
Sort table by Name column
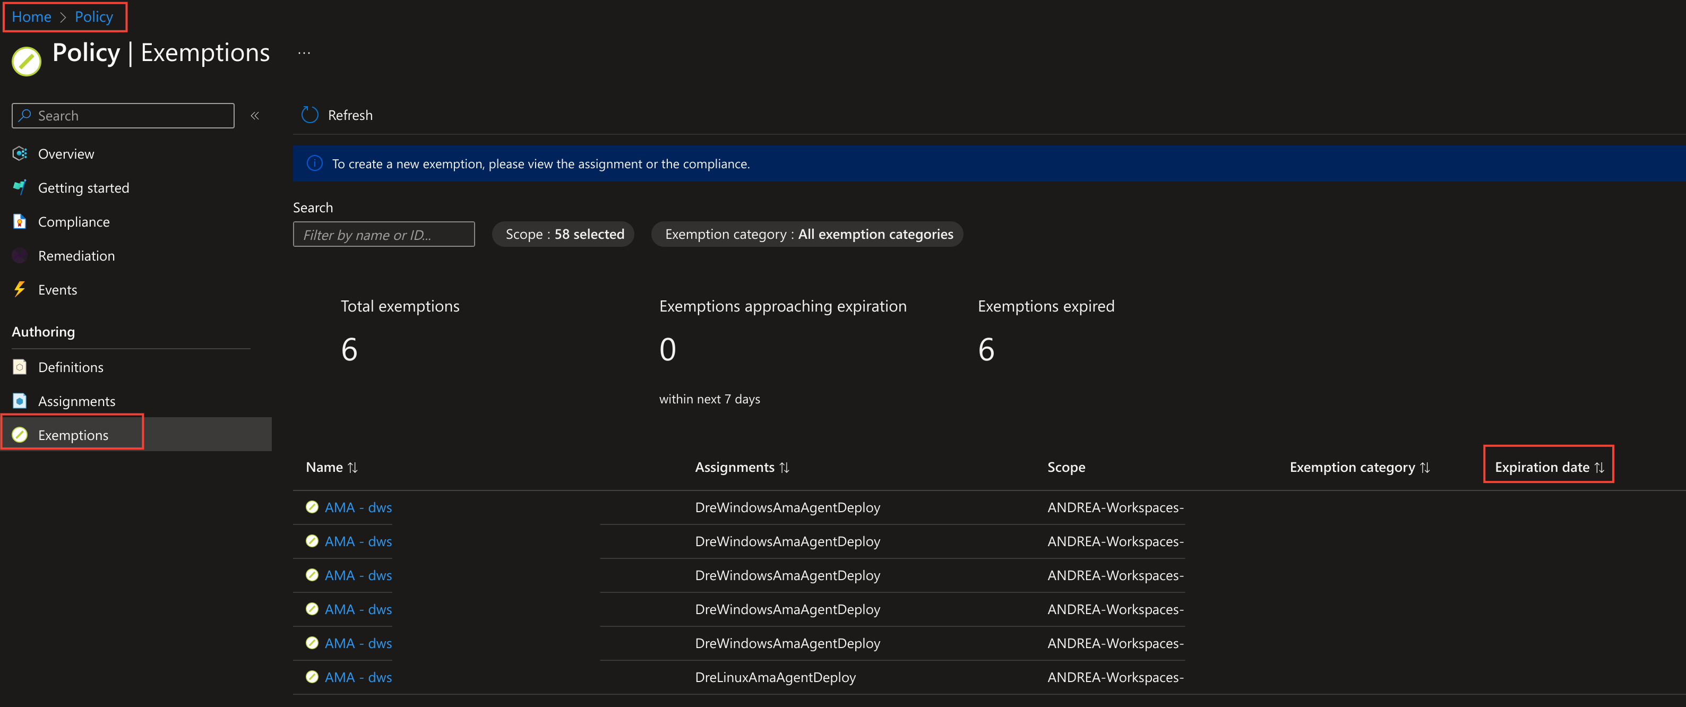(x=332, y=468)
